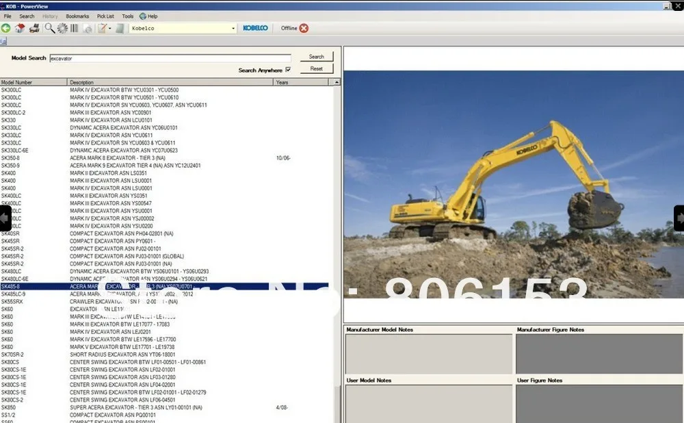Click the Manufacturer Model Notes box
Screen dimensions: 684x423
[x=429, y=354]
